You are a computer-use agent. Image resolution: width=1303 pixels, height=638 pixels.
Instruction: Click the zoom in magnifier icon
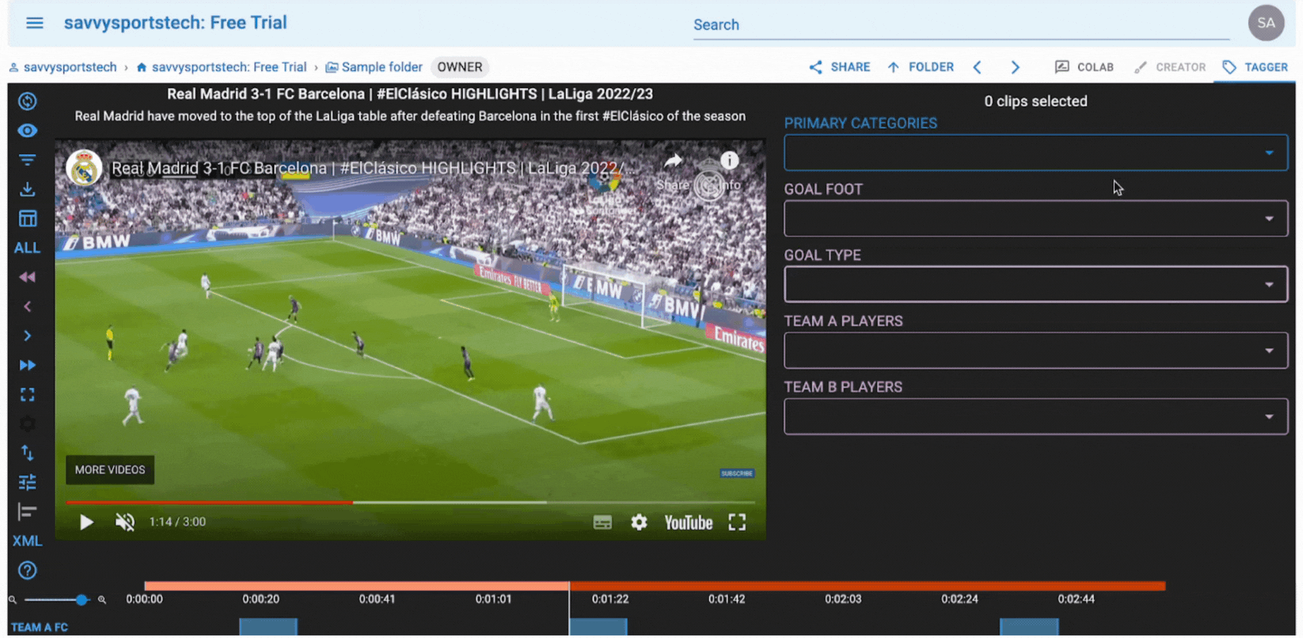click(102, 599)
